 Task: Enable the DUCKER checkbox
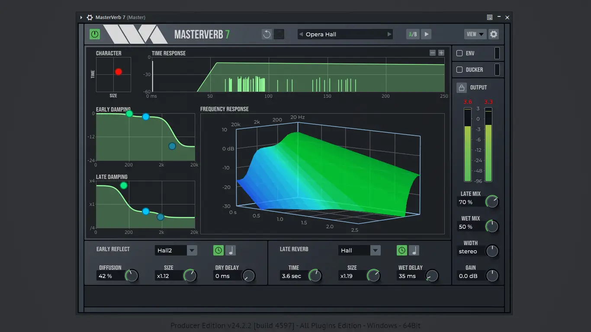coord(459,70)
